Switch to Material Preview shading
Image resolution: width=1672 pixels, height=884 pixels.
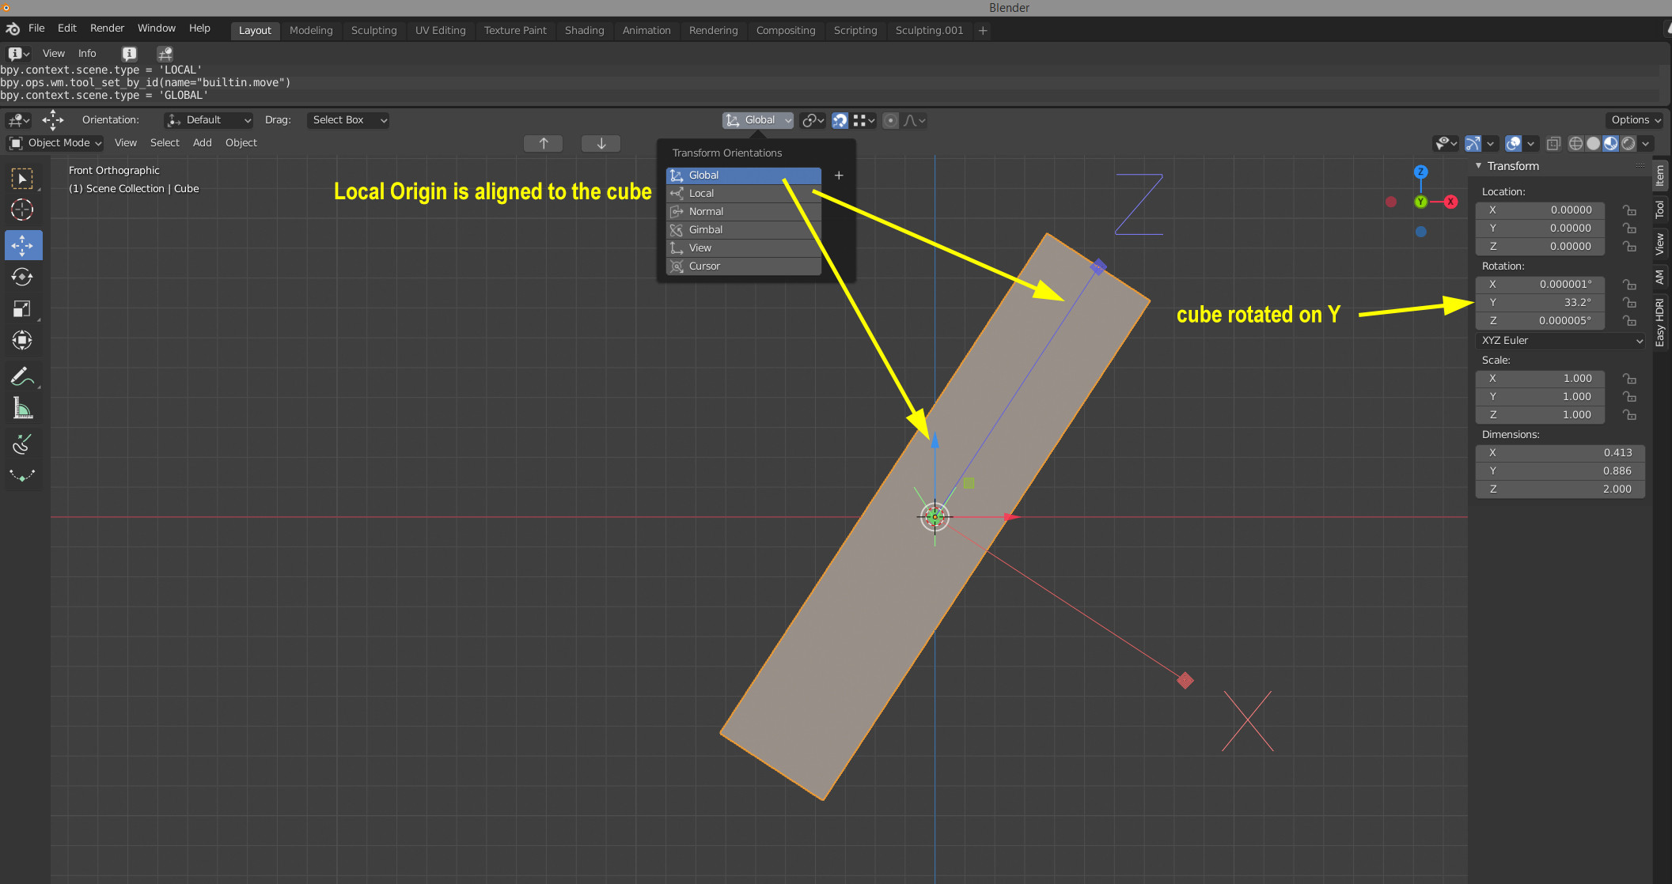pyautogui.click(x=1610, y=143)
